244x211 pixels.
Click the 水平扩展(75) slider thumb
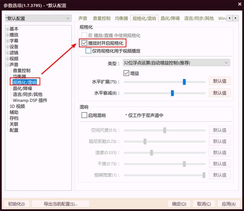pos(184,82)
